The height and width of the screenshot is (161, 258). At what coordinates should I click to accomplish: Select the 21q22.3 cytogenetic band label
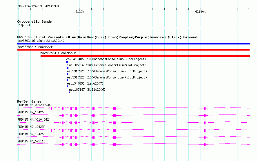23,25
